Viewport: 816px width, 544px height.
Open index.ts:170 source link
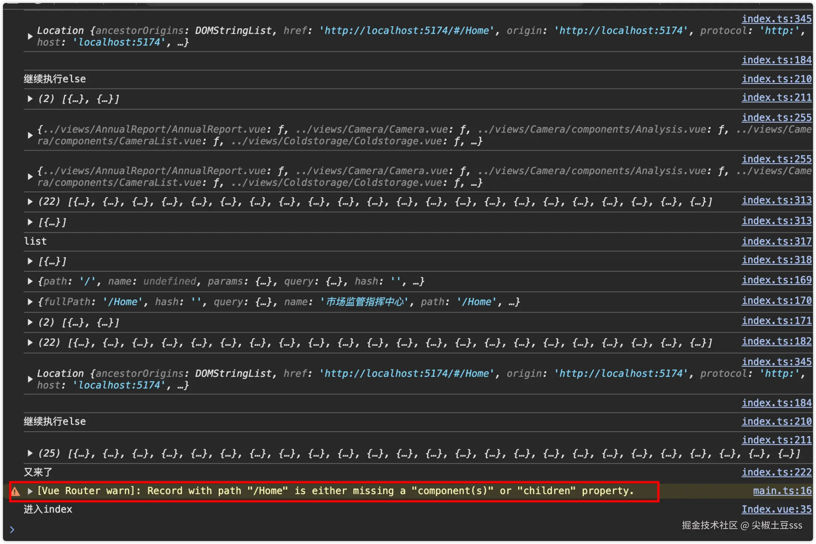(x=776, y=301)
